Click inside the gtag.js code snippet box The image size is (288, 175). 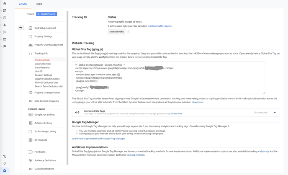point(168,78)
